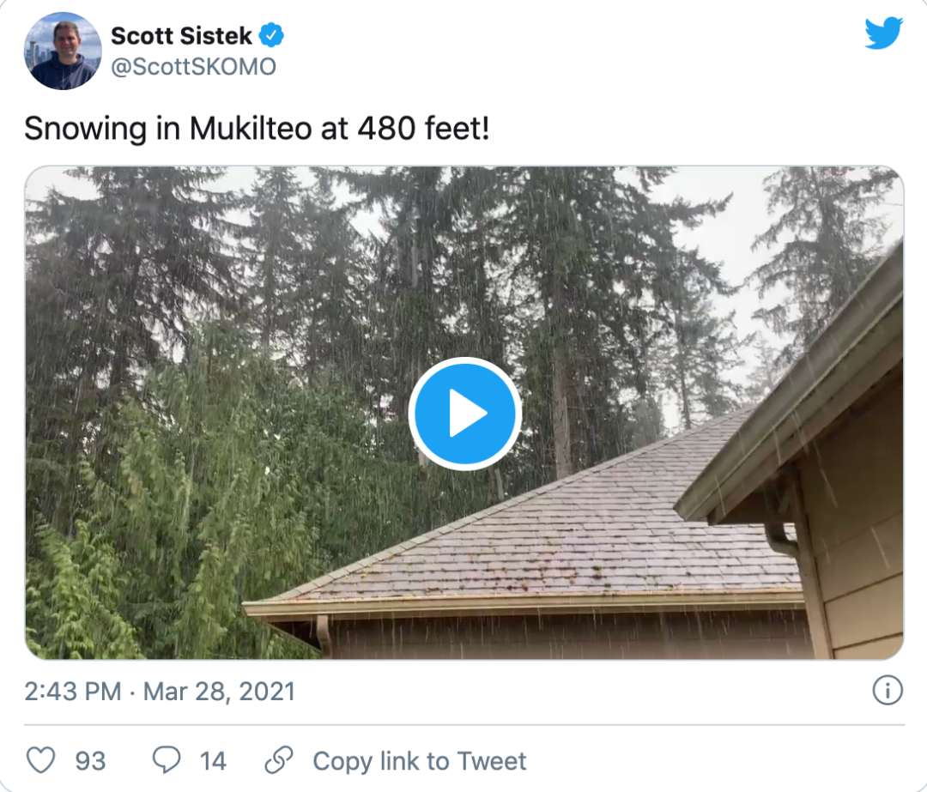The height and width of the screenshot is (792, 927).
Task: Click "Copy link to Tweet" text
Action: 420,761
